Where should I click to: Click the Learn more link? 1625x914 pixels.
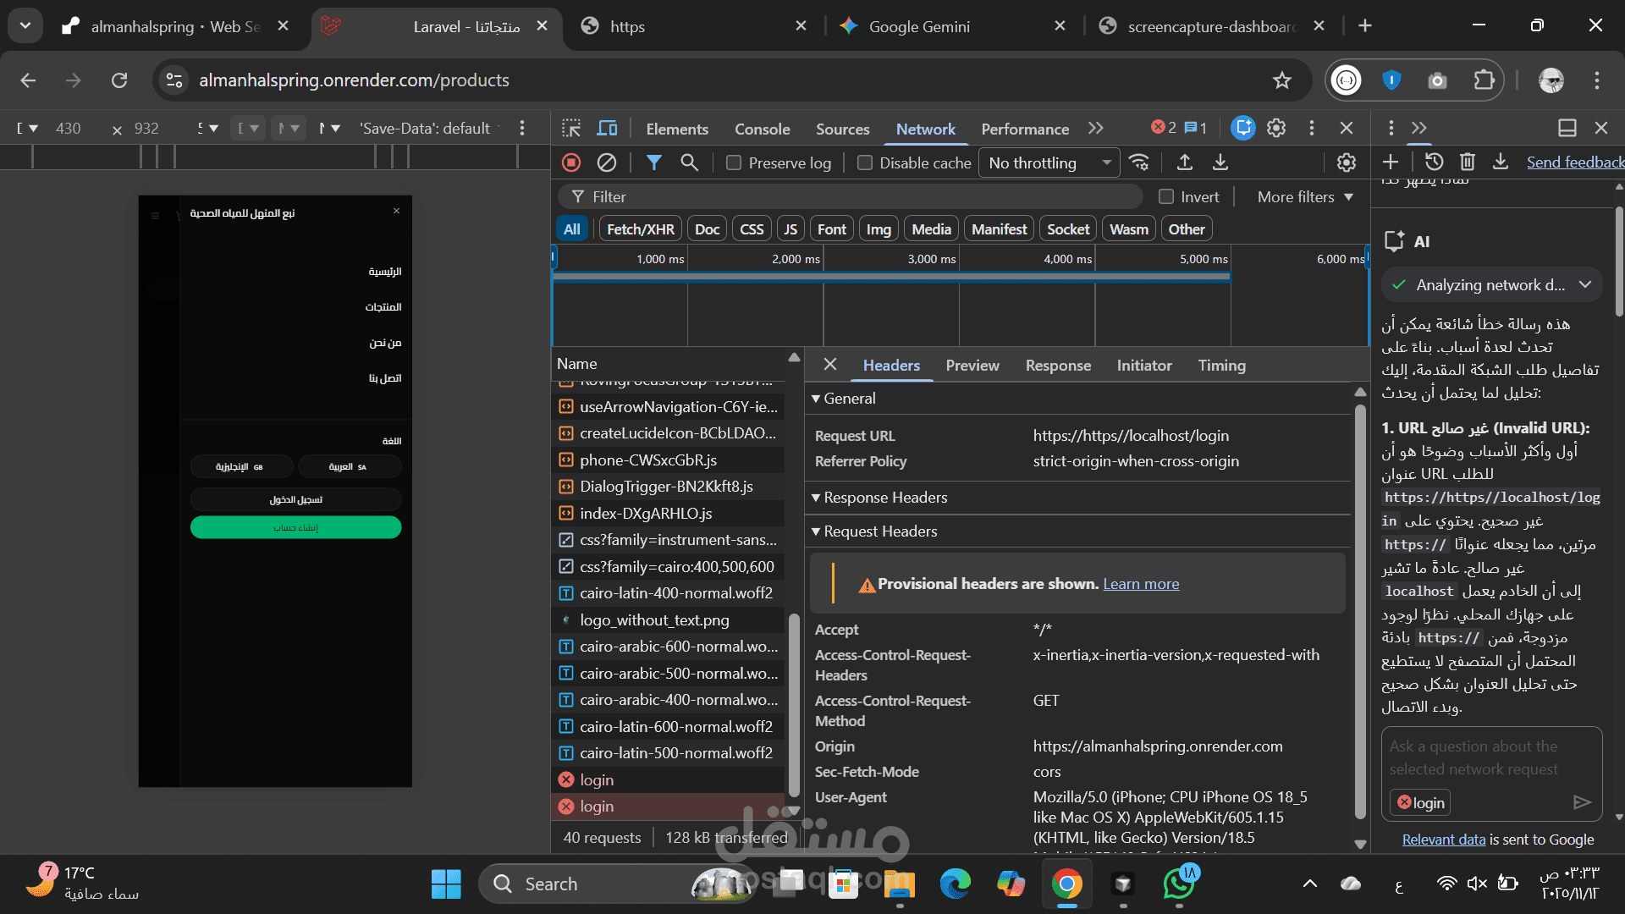pos(1140,584)
